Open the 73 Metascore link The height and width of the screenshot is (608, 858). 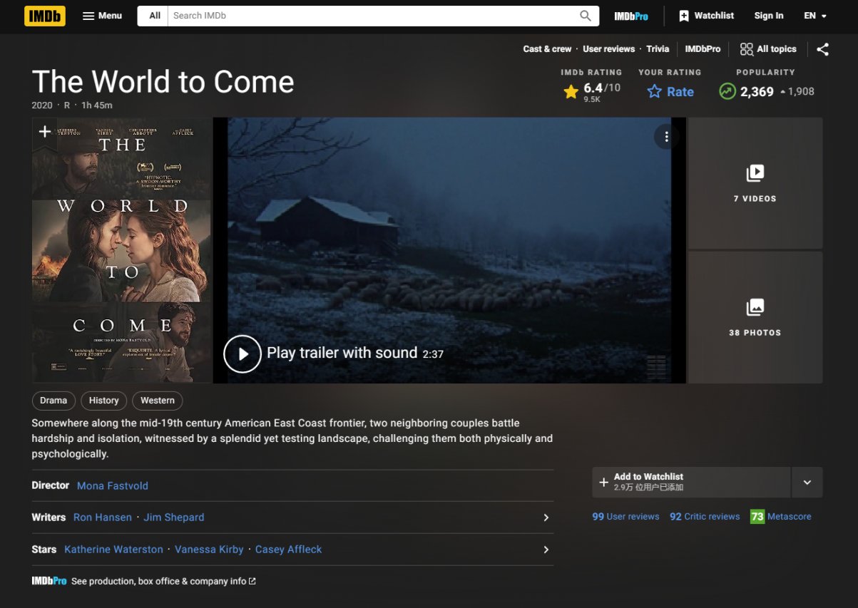[x=780, y=517]
